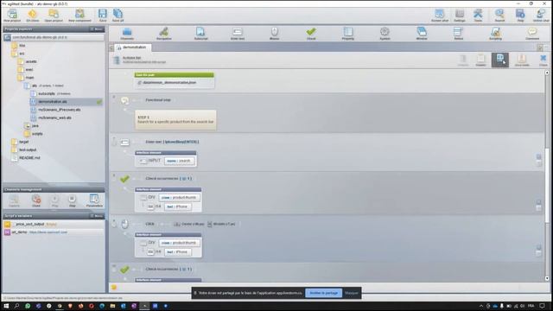Expand the subscripts folder in the tree
The image size is (553, 311).
point(33,94)
